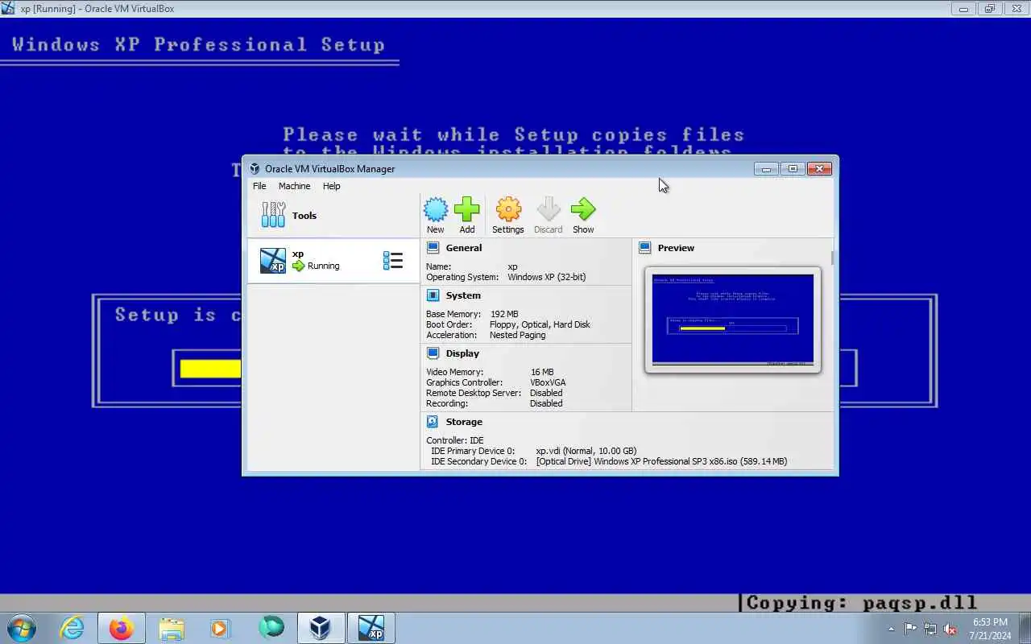Viewport: 1031px width, 644px height.
Task: Close the Oracle VM VirtualBox Manager window
Action: 819,169
